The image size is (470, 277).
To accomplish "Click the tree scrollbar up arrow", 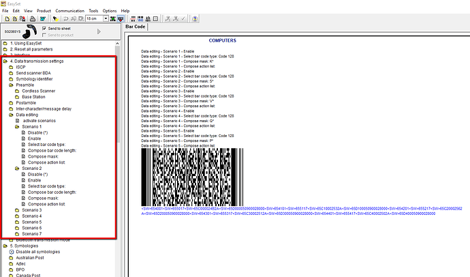I will click(x=117, y=44).
